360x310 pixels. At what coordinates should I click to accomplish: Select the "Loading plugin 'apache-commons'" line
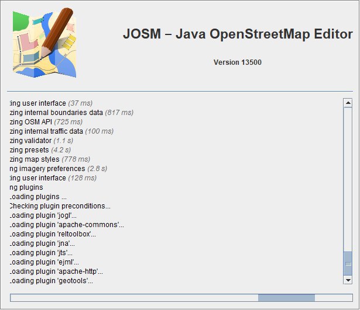[x=67, y=225]
